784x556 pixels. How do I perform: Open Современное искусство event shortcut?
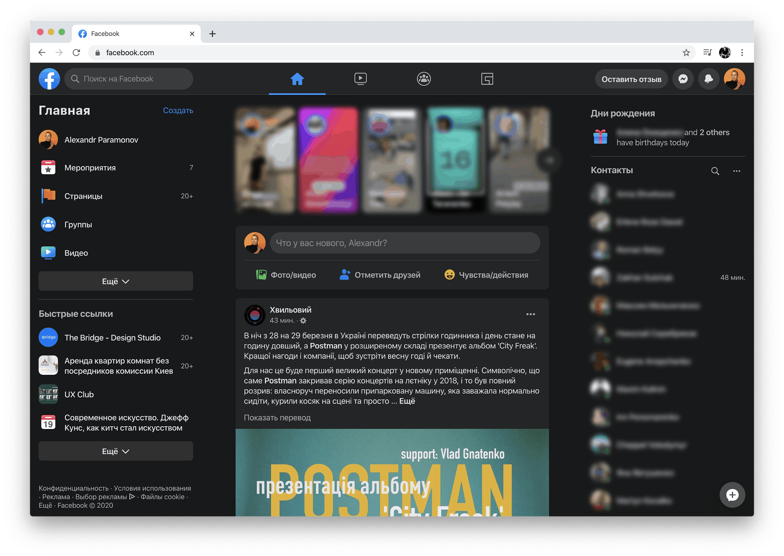(116, 423)
